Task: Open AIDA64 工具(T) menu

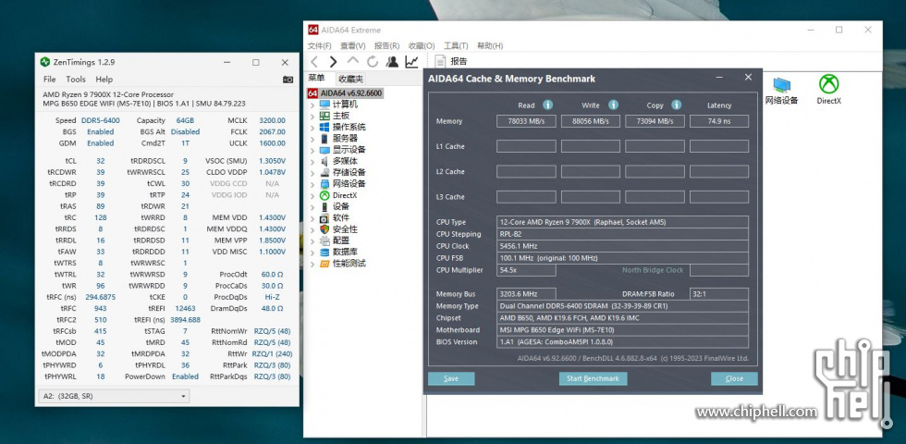Action: pyautogui.click(x=456, y=45)
